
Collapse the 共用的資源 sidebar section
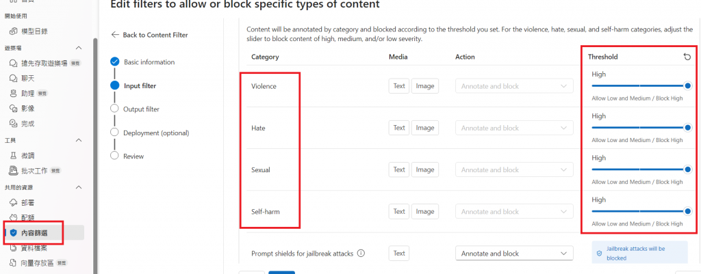pyautogui.click(x=78, y=187)
